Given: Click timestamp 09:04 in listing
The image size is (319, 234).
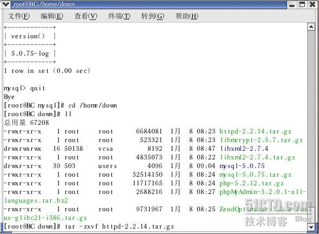Looking at the screenshot, I should coord(206,166).
